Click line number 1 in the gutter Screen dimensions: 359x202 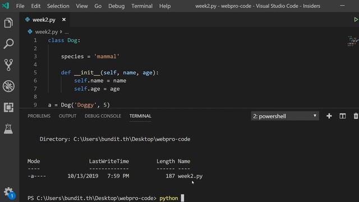coord(35,40)
